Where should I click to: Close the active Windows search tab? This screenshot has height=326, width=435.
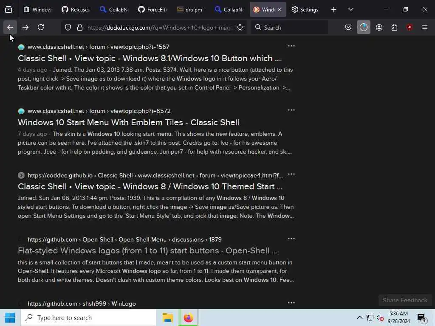point(280,9)
